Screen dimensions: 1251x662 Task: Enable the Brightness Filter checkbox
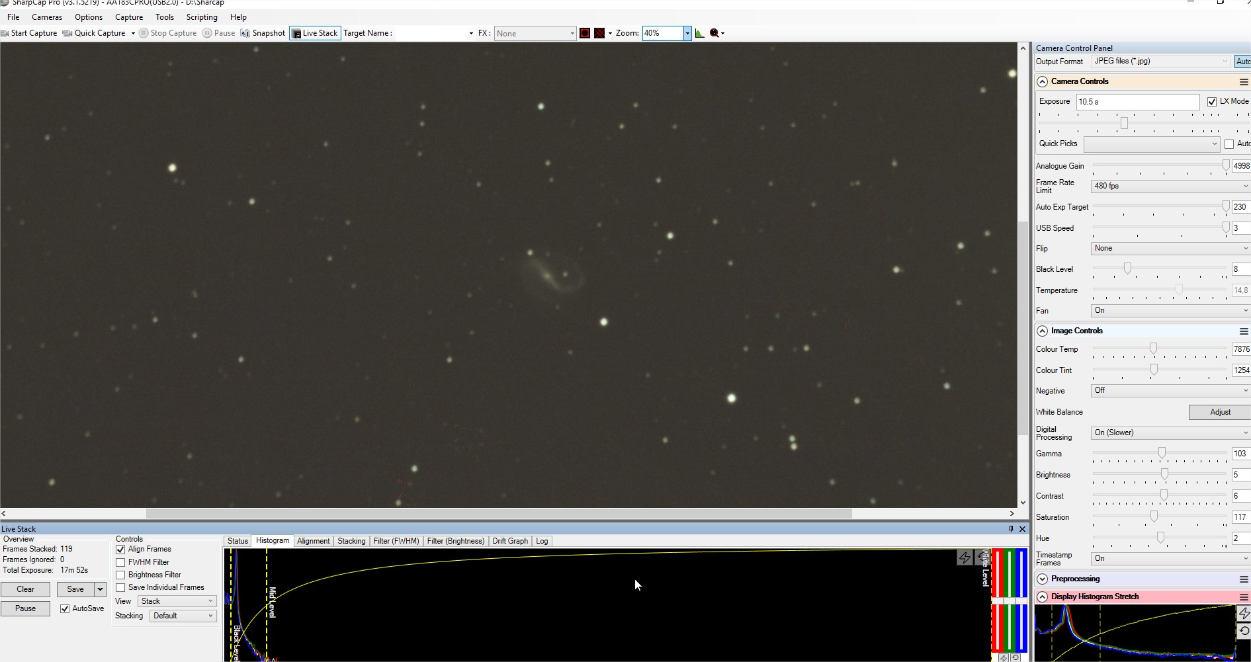click(120, 575)
